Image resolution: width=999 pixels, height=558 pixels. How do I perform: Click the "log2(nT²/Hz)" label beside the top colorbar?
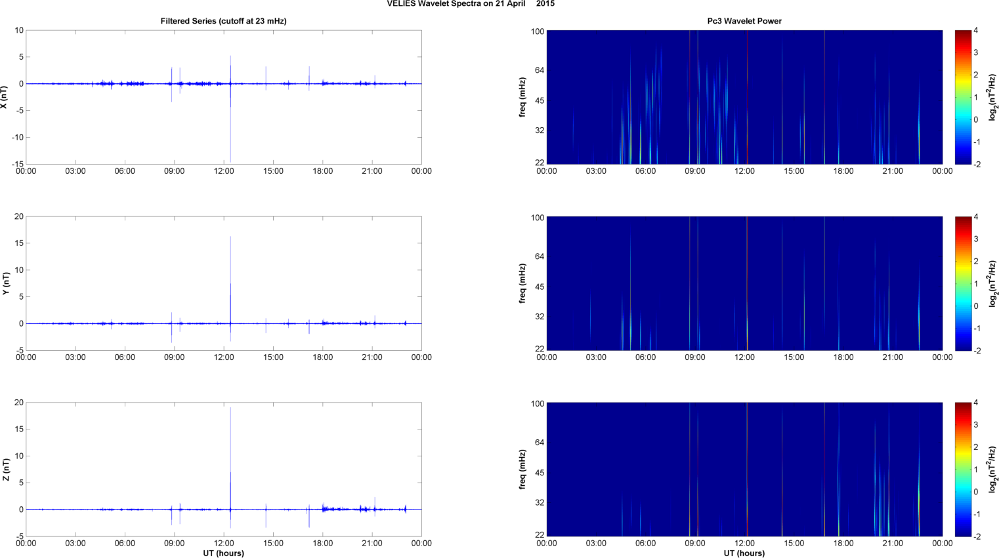coord(994,97)
